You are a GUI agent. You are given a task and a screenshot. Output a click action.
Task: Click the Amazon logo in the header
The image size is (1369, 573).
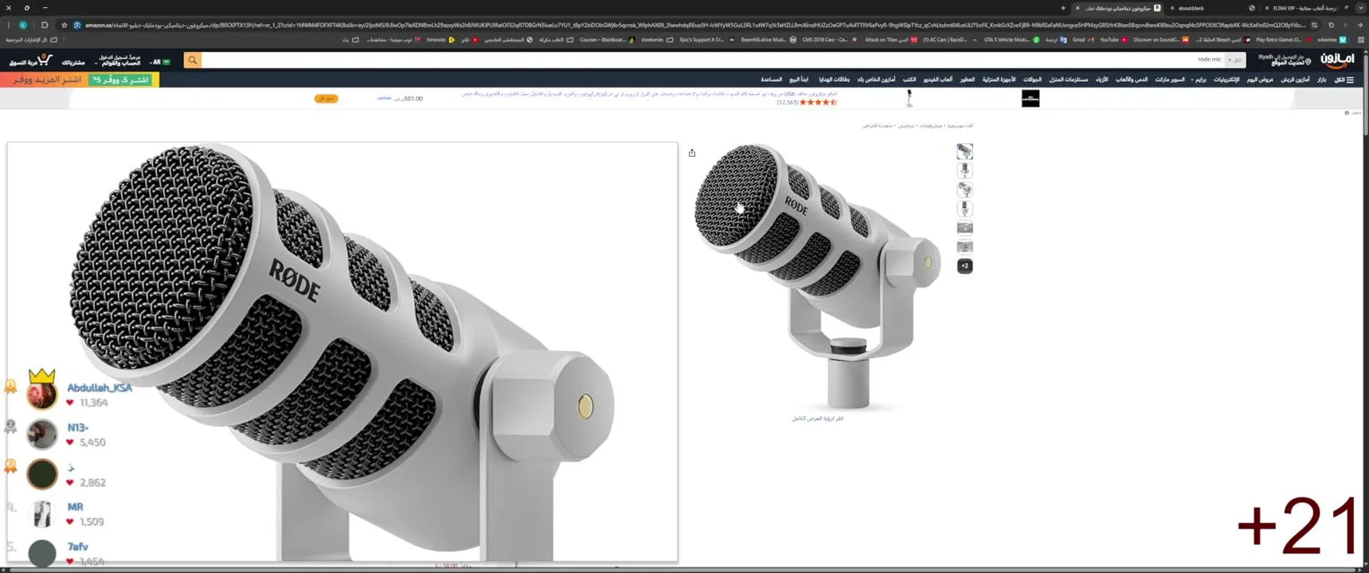(x=1337, y=60)
